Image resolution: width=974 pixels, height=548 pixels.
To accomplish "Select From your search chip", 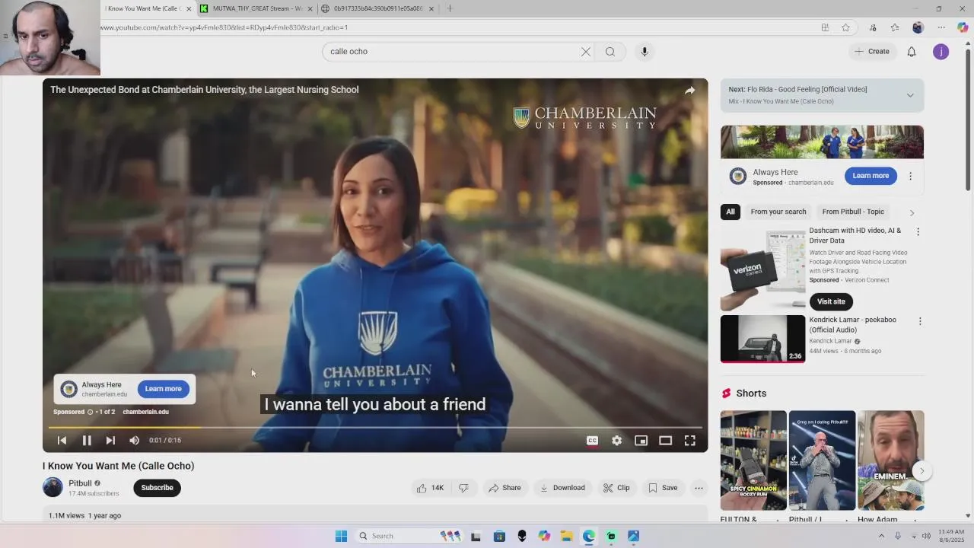I will click(778, 212).
